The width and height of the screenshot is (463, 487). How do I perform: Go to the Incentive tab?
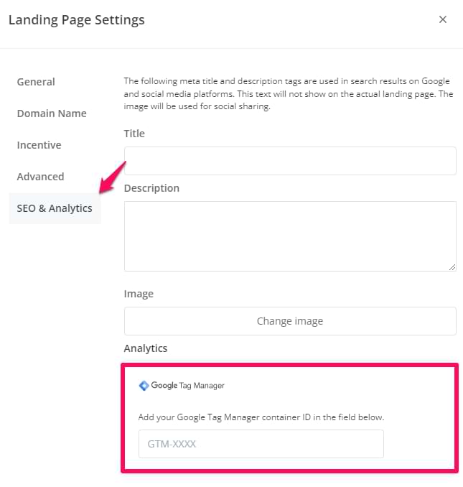(39, 145)
